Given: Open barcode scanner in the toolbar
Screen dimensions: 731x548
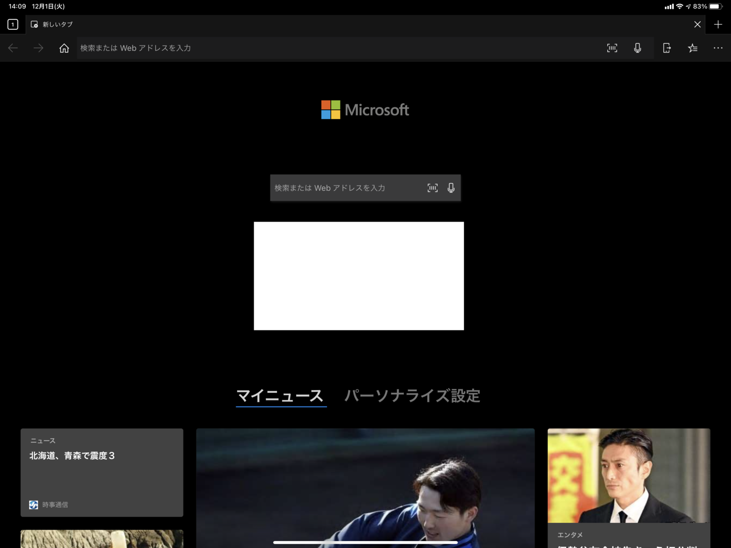Looking at the screenshot, I should click(x=612, y=48).
